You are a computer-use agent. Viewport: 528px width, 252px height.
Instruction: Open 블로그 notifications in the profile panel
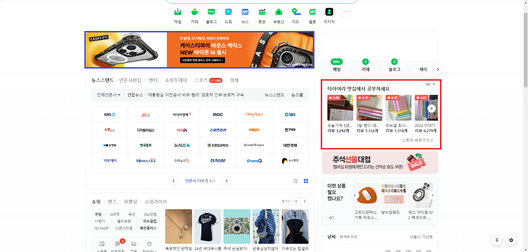click(x=394, y=66)
